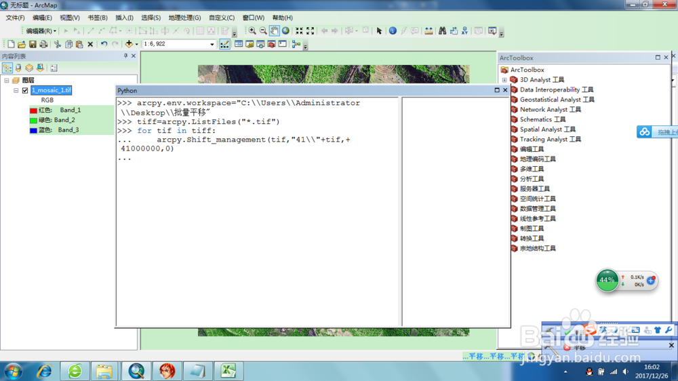This screenshot has height=381, width=678.
Task: Click the green Band_2 color swatch
Action: coord(33,120)
